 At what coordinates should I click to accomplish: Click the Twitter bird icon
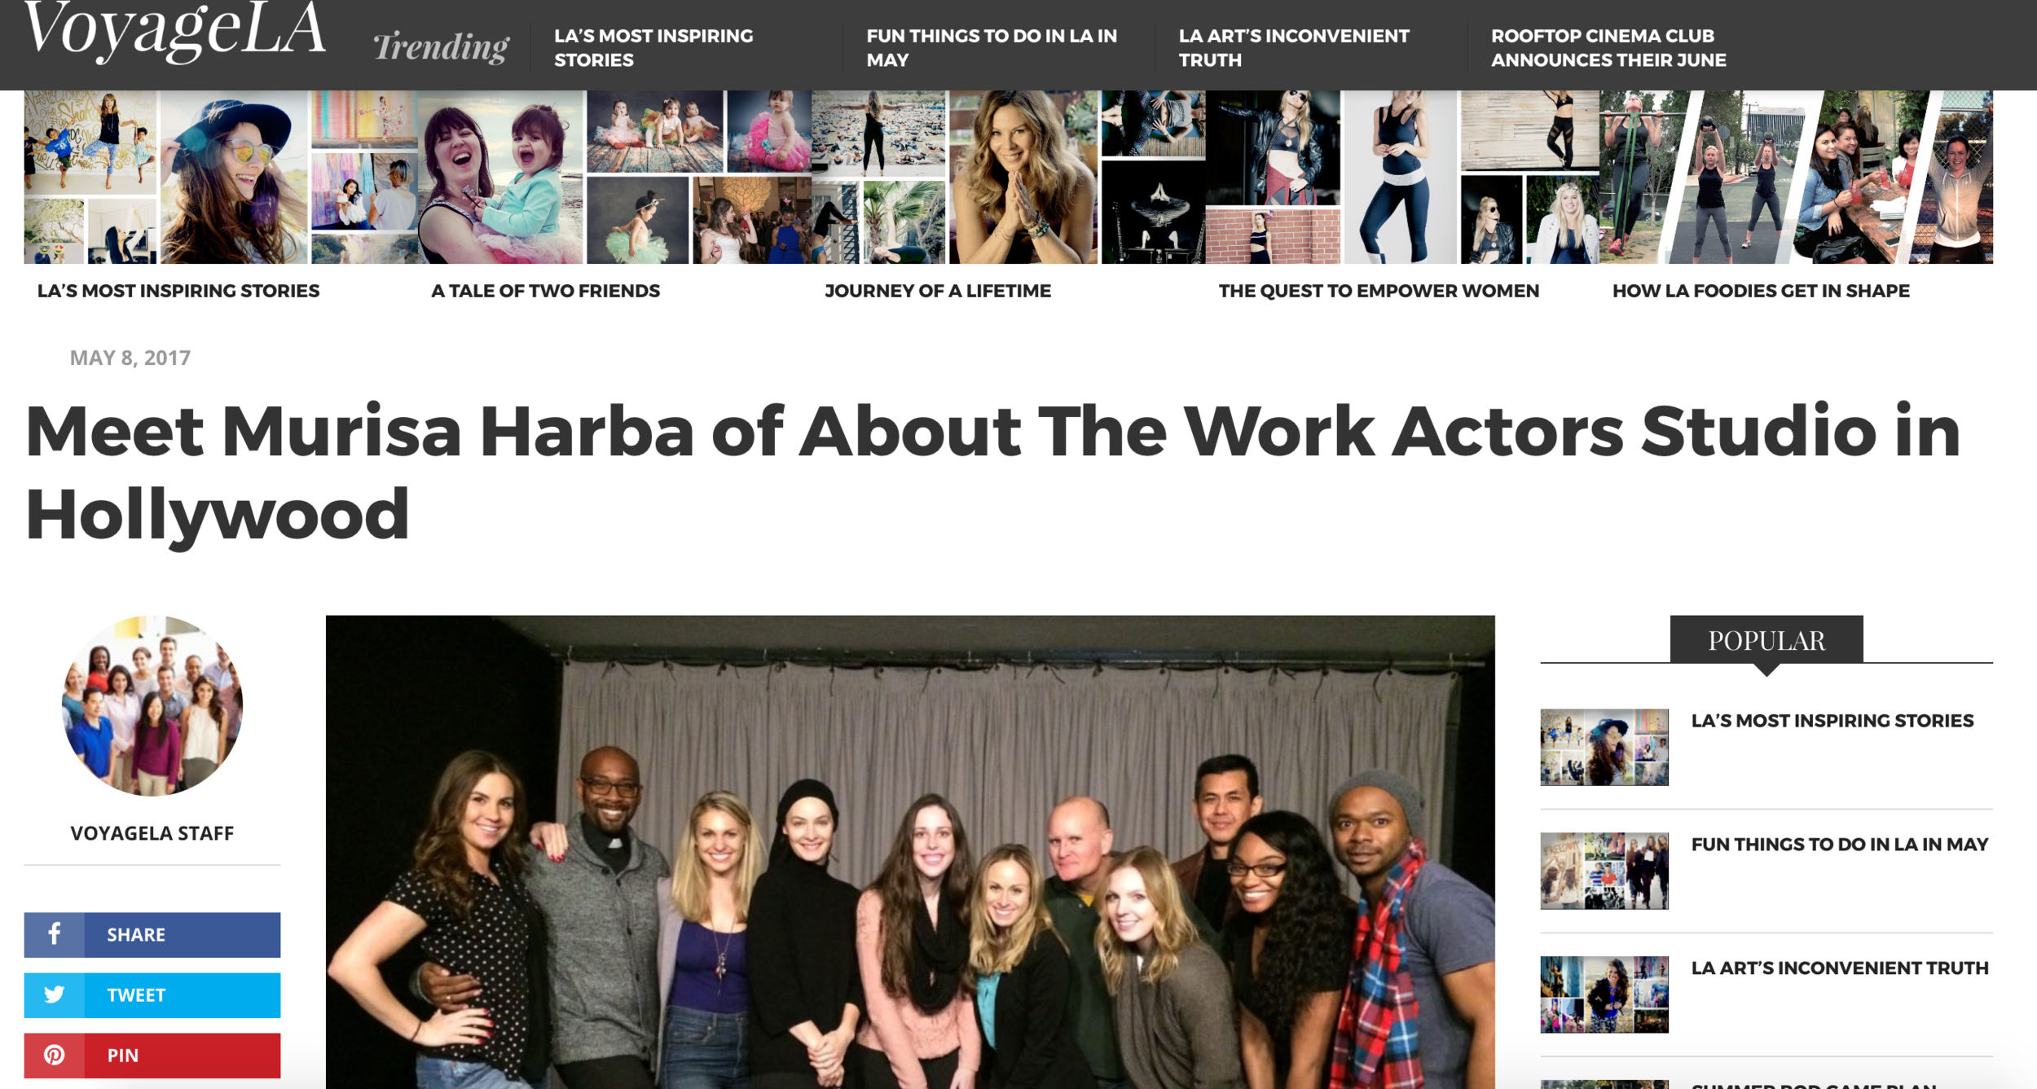point(54,995)
